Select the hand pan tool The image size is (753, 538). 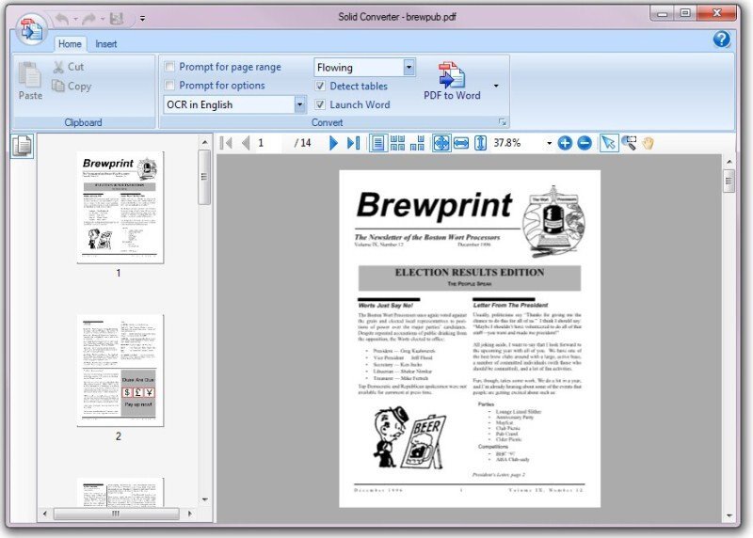pos(648,143)
